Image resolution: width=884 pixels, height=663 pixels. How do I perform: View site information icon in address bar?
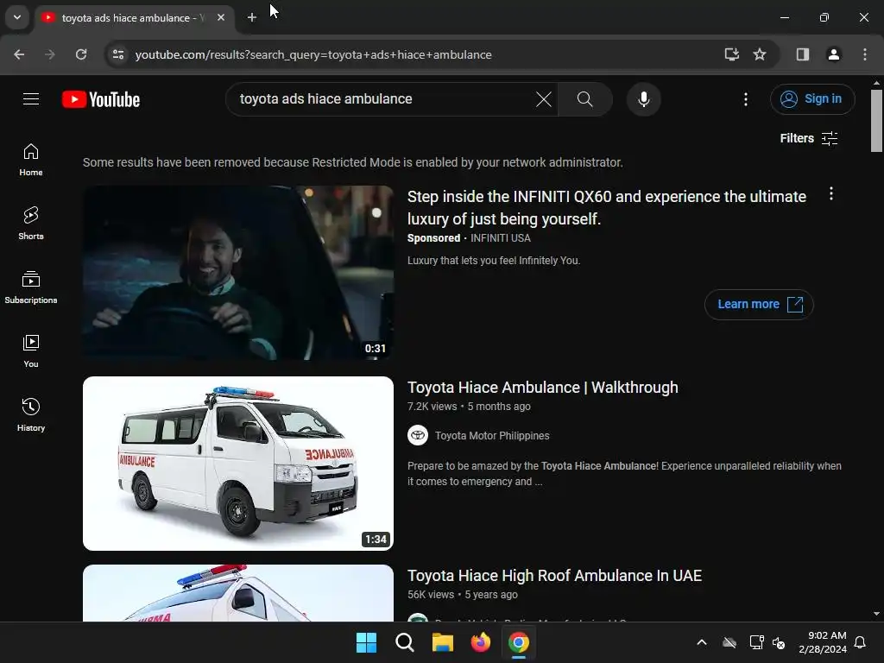tap(117, 54)
